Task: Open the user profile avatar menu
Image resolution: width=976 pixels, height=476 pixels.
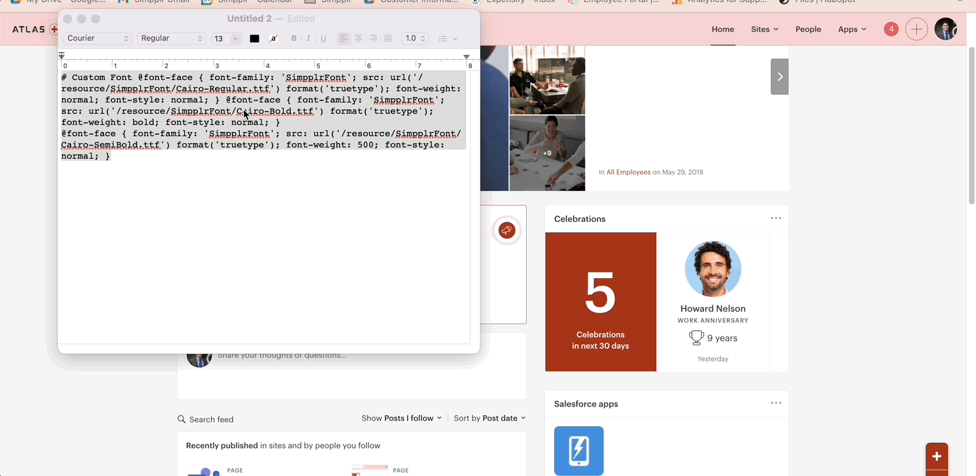Action: [x=946, y=29]
